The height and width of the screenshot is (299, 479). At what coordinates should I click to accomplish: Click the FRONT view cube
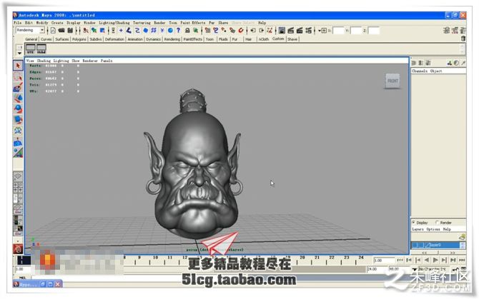click(392, 81)
